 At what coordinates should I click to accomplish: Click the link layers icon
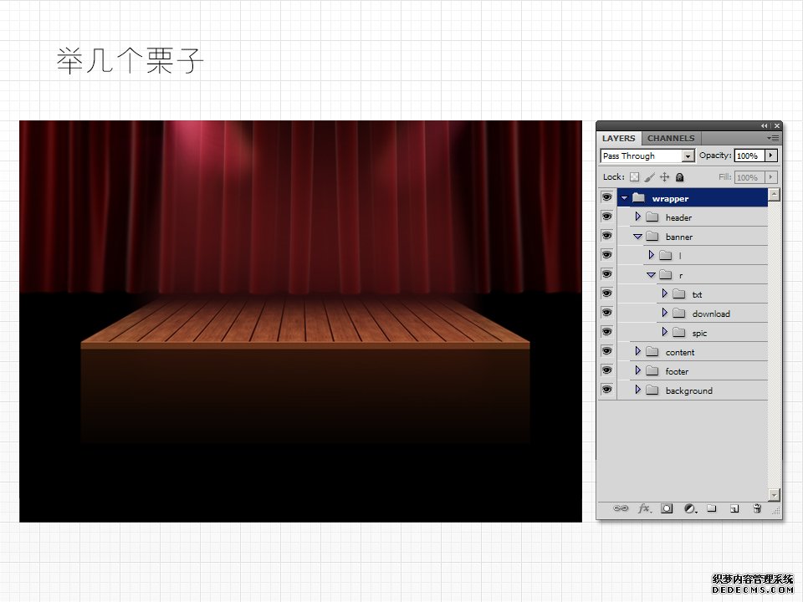(x=621, y=508)
